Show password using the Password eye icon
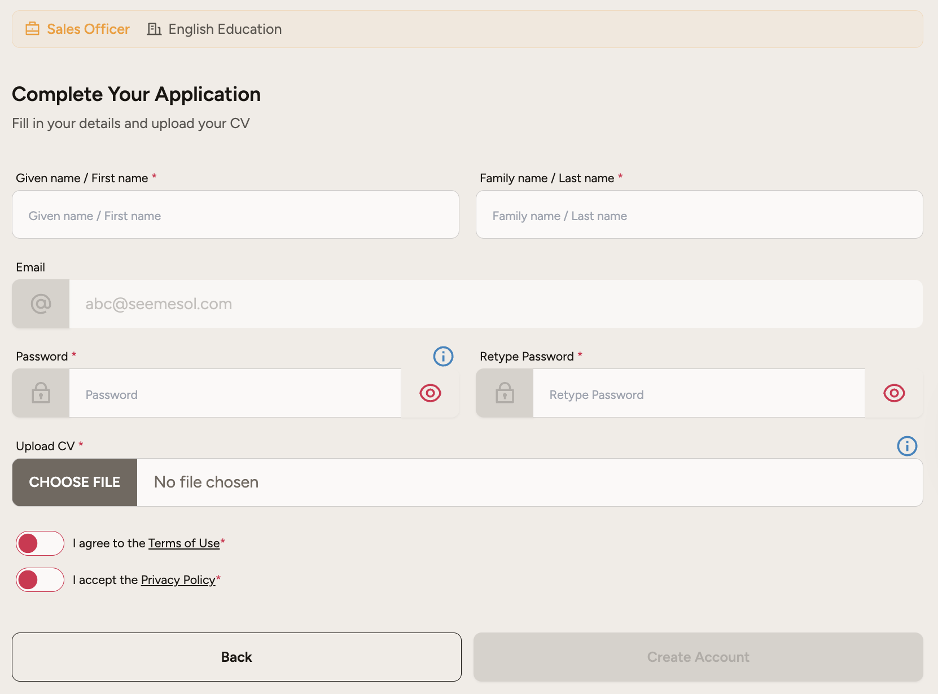 tap(430, 393)
